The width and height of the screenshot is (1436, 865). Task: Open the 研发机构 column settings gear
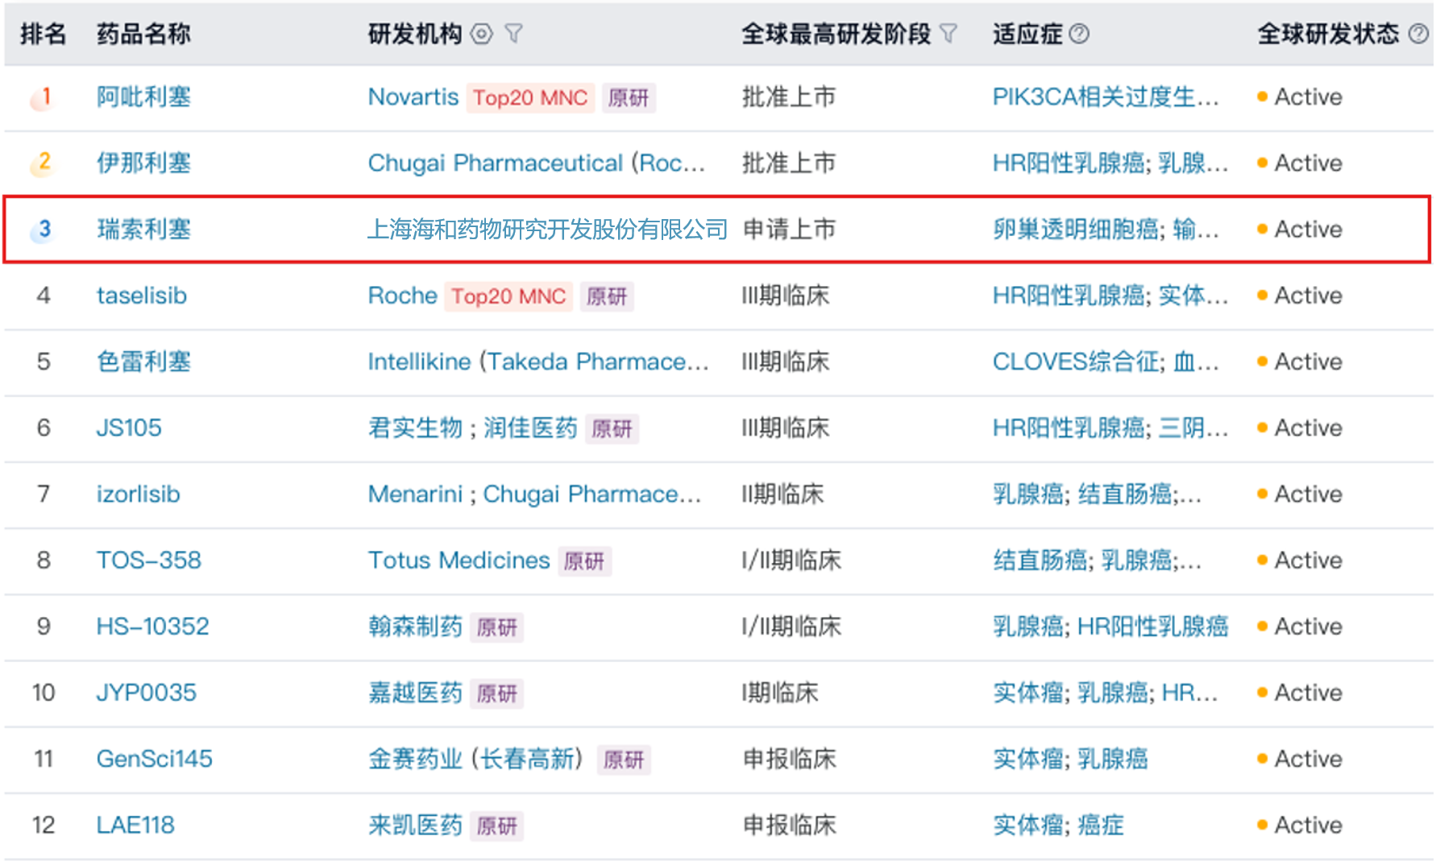(x=482, y=34)
